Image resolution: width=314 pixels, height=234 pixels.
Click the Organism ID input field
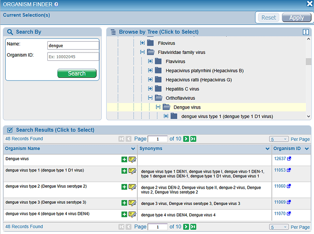(x=73, y=57)
